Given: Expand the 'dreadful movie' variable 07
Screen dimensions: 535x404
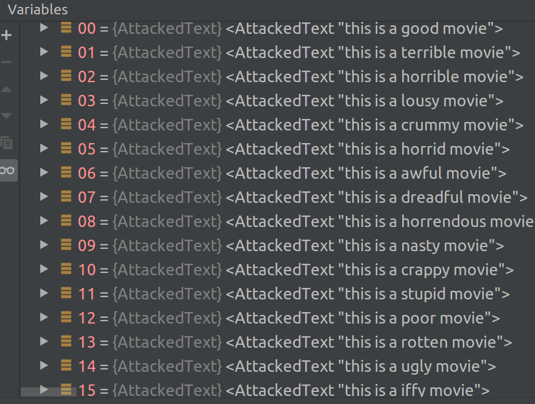Looking at the screenshot, I should click(44, 197).
